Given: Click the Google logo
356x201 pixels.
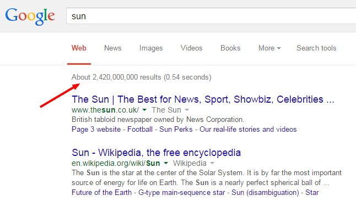Looking at the screenshot, I should pyautogui.click(x=30, y=16).
